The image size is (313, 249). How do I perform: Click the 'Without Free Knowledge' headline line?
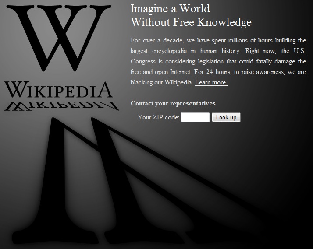pos(191,22)
